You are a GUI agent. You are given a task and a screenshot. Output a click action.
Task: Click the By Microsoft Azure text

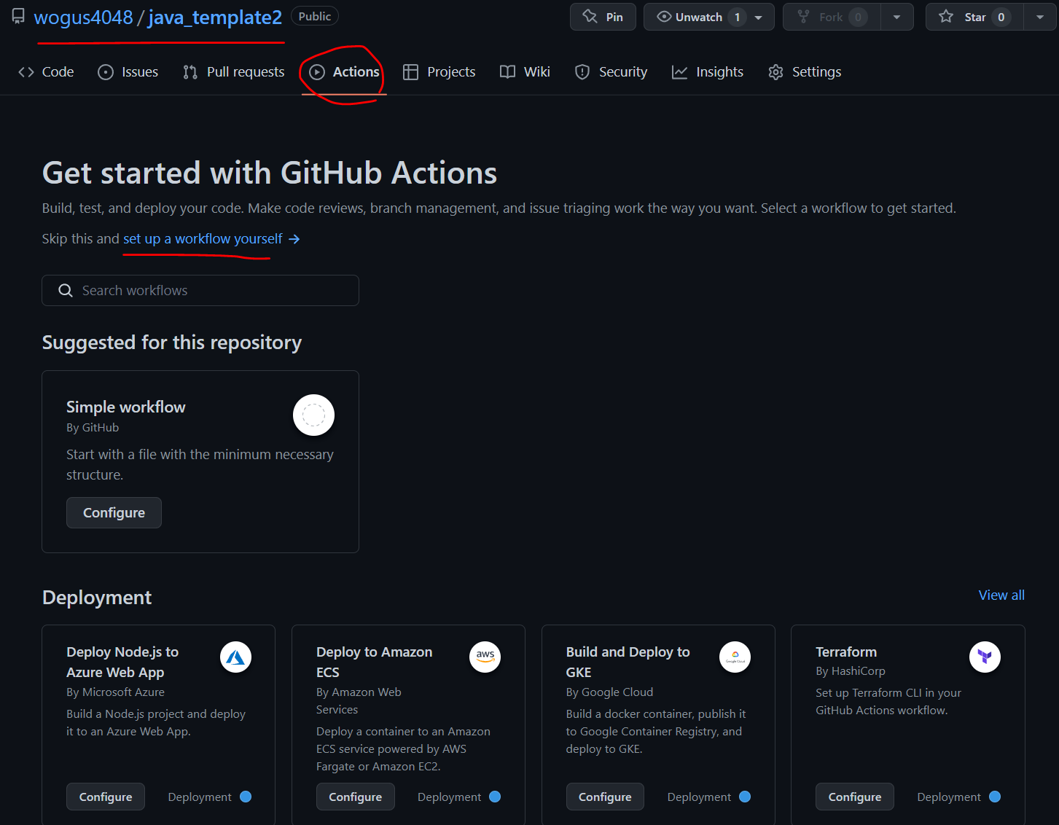pyautogui.click(x=115, y=692)
